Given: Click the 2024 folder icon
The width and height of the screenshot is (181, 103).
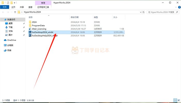Looking at the screenshot, I should pos(30,22).
